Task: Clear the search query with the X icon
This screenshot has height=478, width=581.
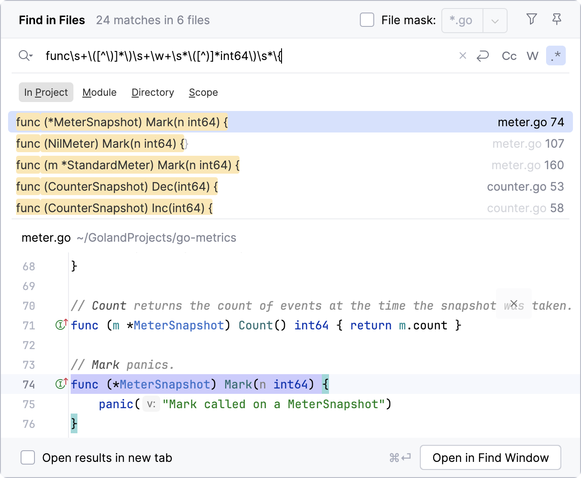Action: click(x=462, y=56)
